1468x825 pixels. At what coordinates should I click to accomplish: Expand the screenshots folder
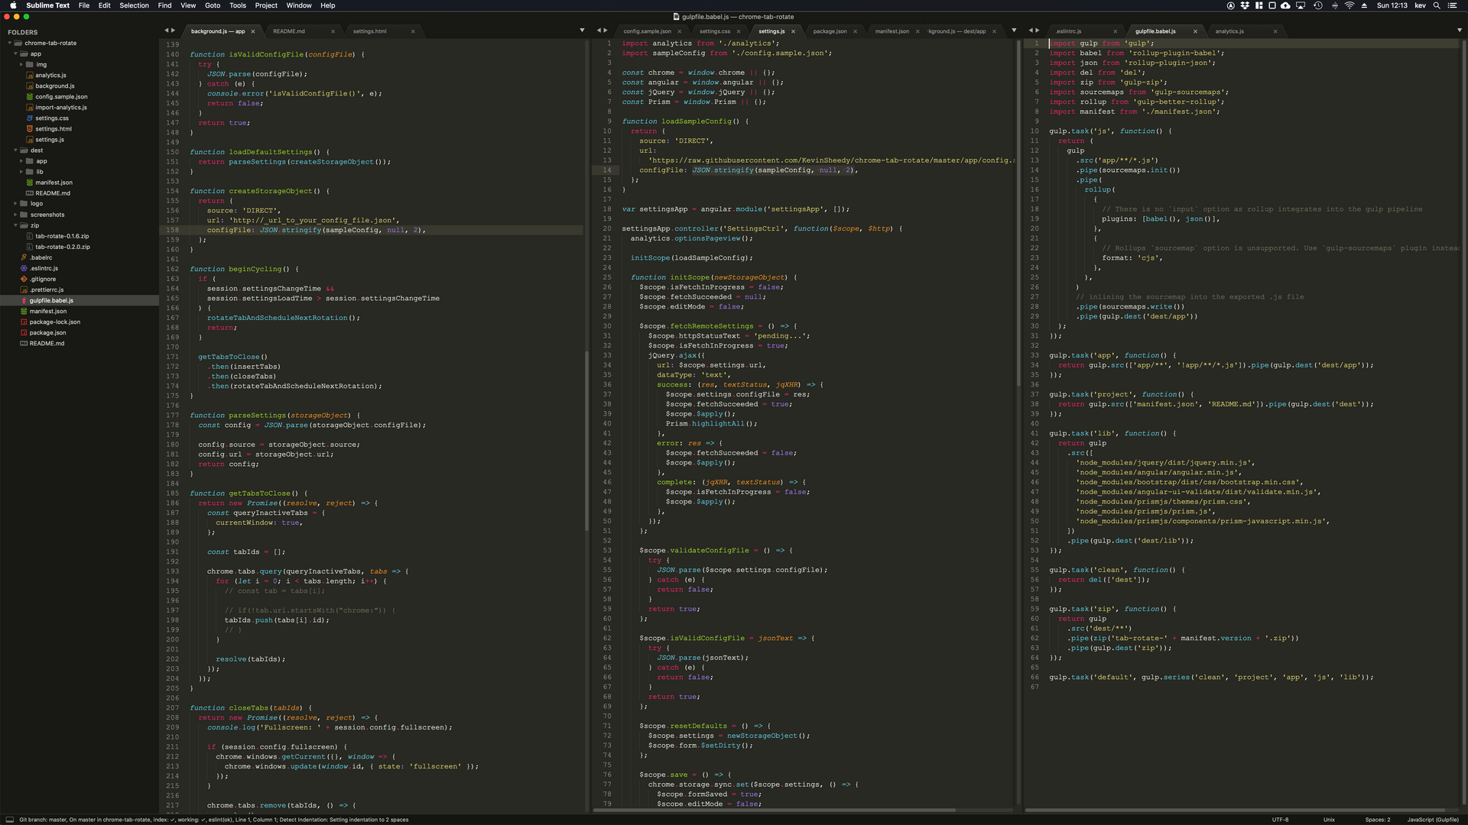pos(15,215)
